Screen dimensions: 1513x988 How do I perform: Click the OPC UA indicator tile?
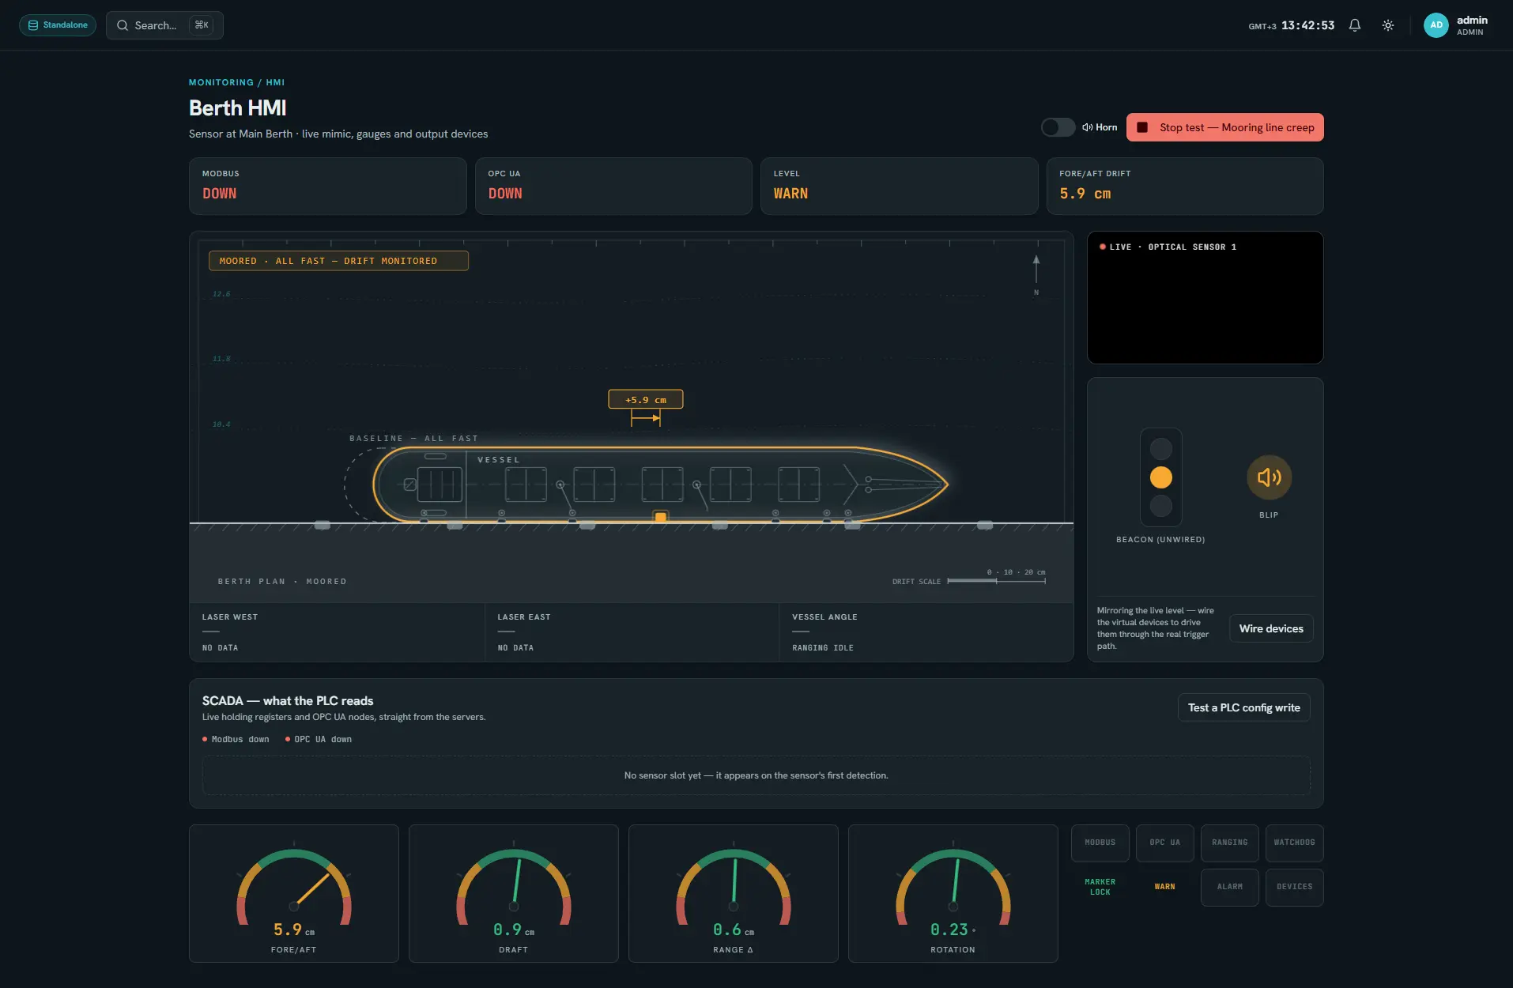click(x=1164, y=843)
